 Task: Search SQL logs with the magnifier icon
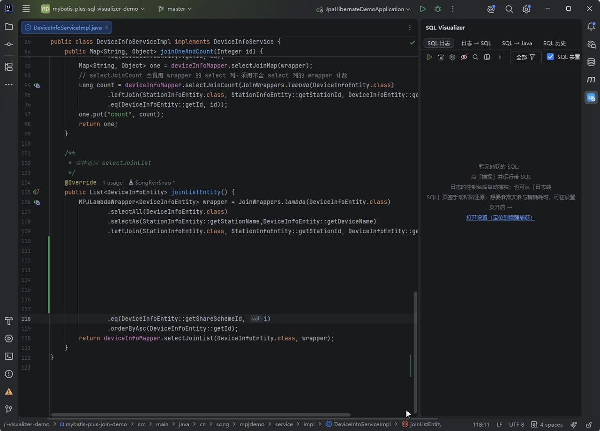(x=475, y=57)
